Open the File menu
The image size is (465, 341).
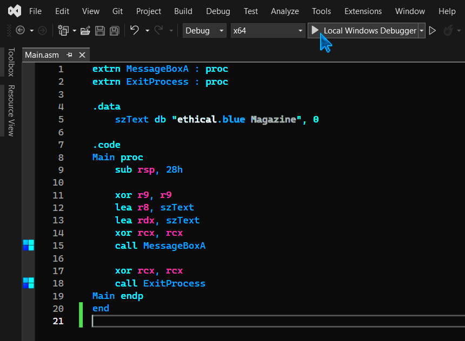pyautogui.click(x=35, y=11)
